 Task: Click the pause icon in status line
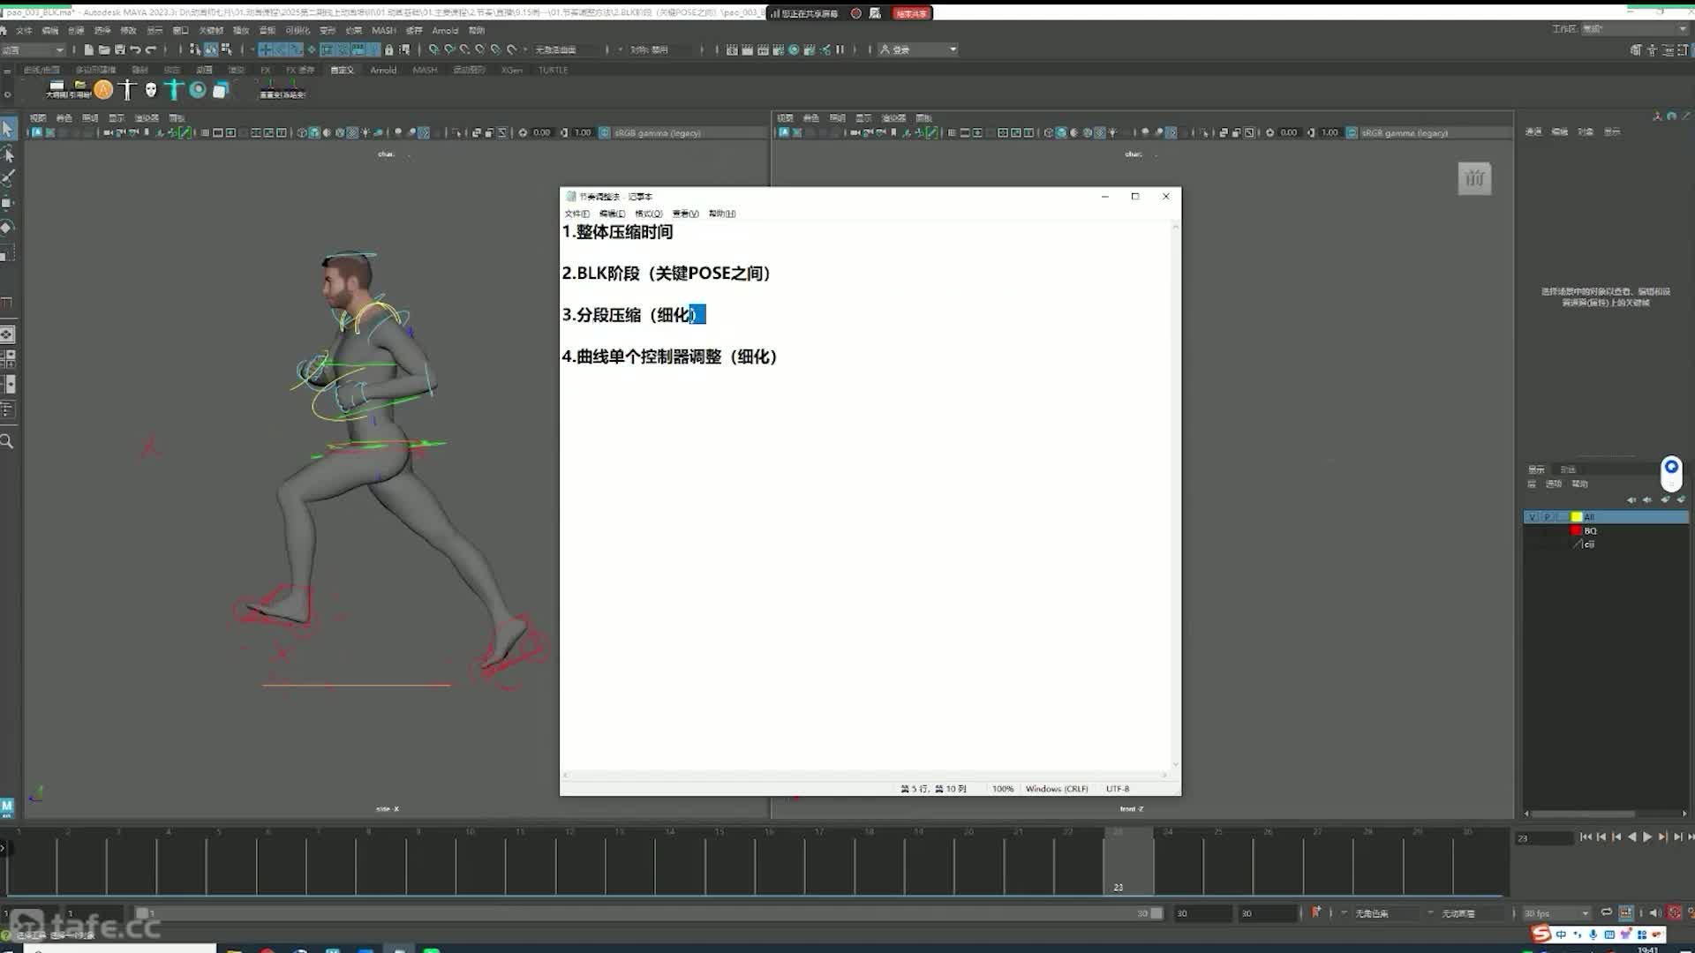point(840,49)
